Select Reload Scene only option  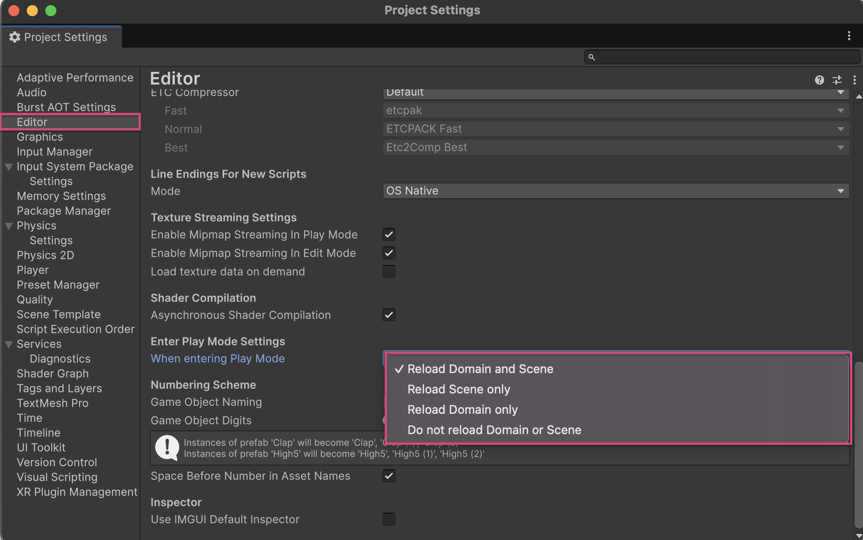coord(458,389)
